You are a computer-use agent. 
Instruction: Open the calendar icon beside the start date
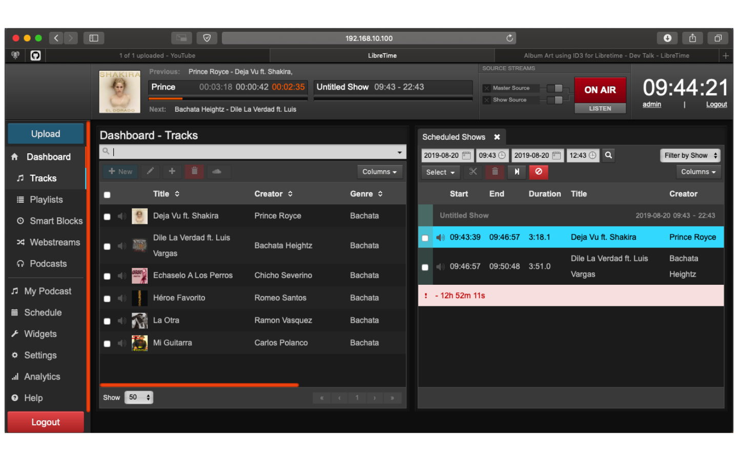coord(466,155)
